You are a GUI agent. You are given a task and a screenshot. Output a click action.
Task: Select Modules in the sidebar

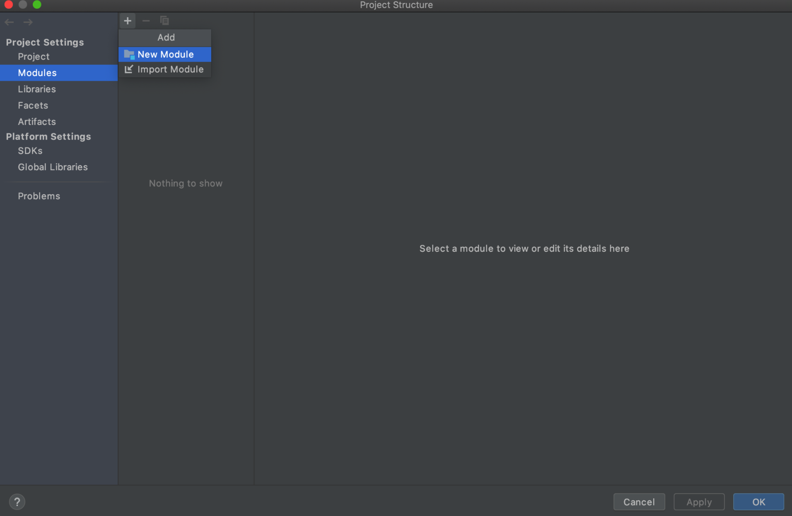(59, 73)
